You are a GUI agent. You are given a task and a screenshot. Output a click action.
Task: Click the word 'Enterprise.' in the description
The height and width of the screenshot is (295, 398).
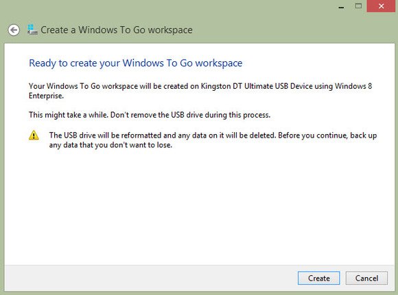(x=46, y=96)
